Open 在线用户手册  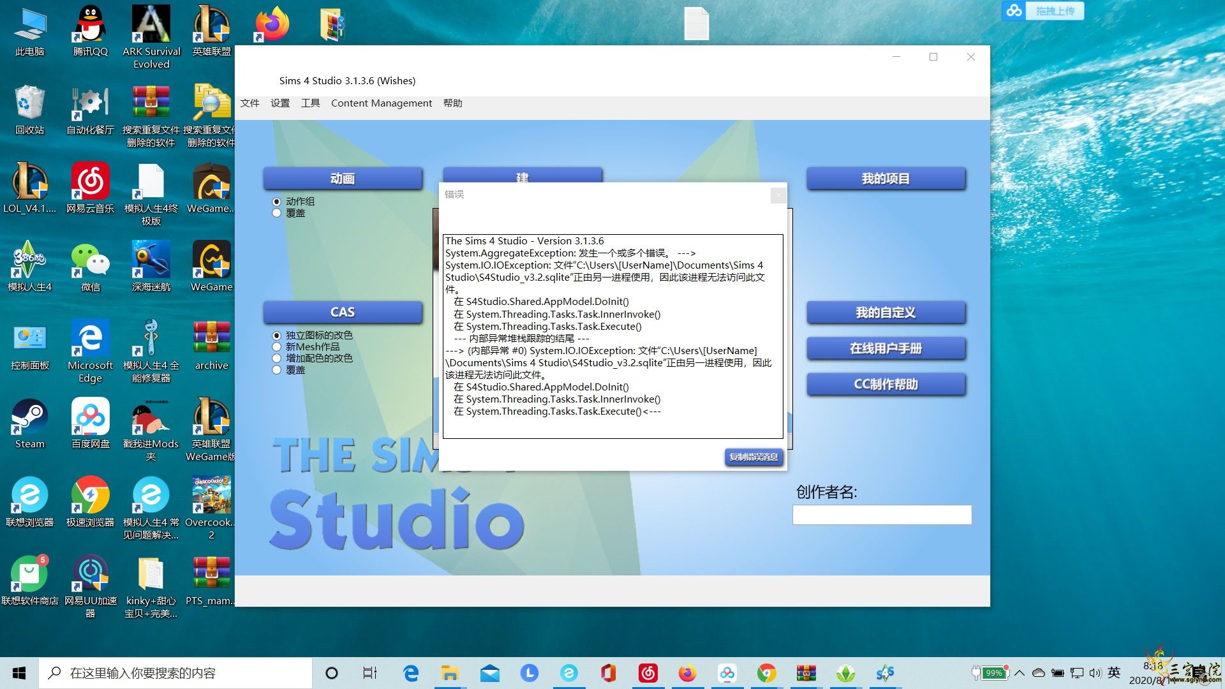click(x=886, y=348)
